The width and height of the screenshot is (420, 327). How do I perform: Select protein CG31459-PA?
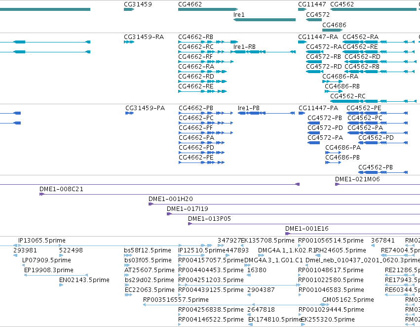(145, 108)
